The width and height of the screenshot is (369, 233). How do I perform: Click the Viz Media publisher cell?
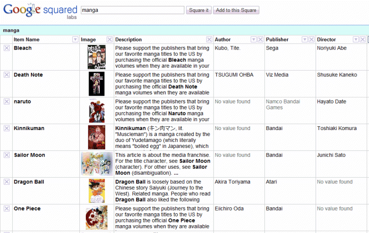point(277,75)
